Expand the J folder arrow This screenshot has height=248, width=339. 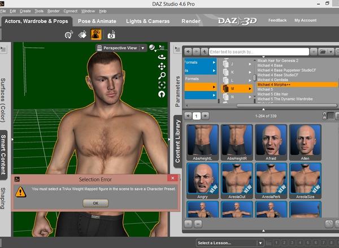click(x=250, y=64)
